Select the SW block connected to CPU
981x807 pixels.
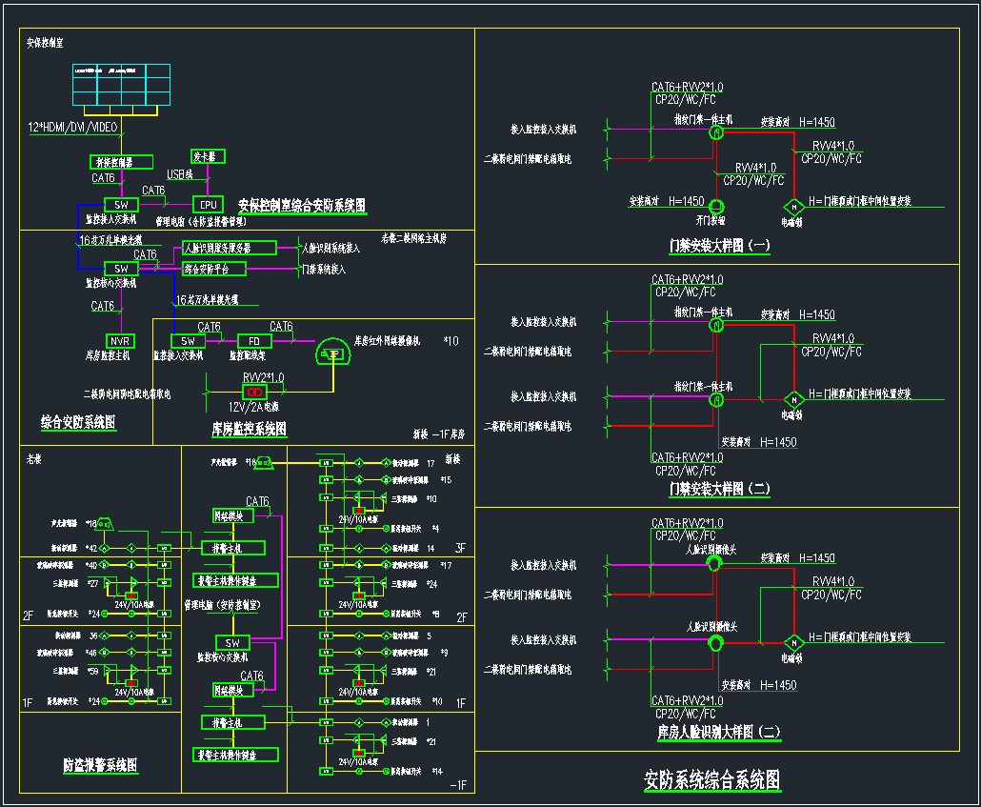[x=121, y=205]
